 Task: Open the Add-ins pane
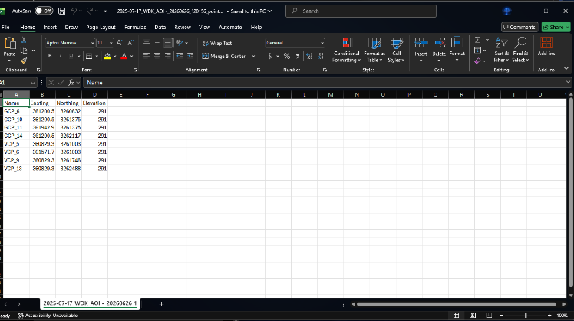(546, 47)
